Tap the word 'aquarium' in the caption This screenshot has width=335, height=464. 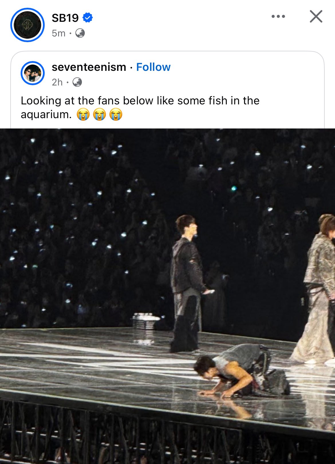click(x=46, y=114)
